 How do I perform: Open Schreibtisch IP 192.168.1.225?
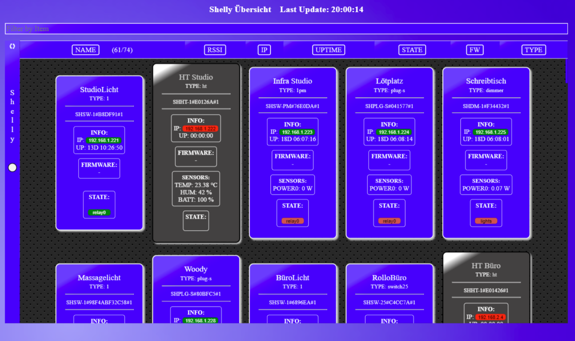(x=491, y=132)
